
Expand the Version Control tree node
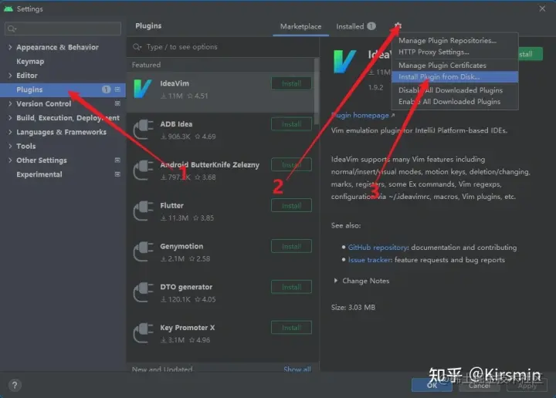10,104
